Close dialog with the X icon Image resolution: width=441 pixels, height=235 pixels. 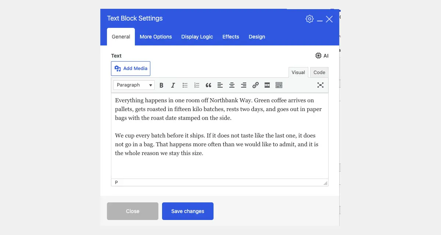[x=329, y=19]
